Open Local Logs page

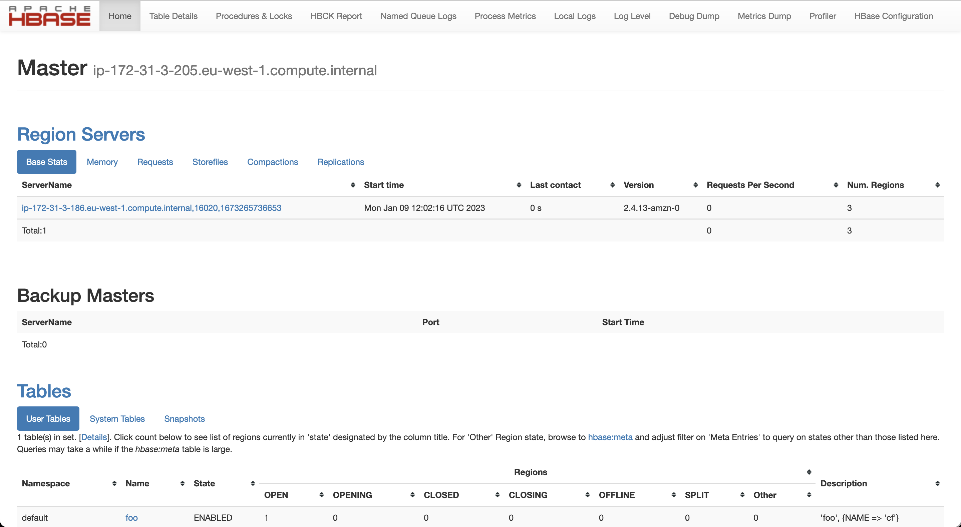tap(575, 16)
